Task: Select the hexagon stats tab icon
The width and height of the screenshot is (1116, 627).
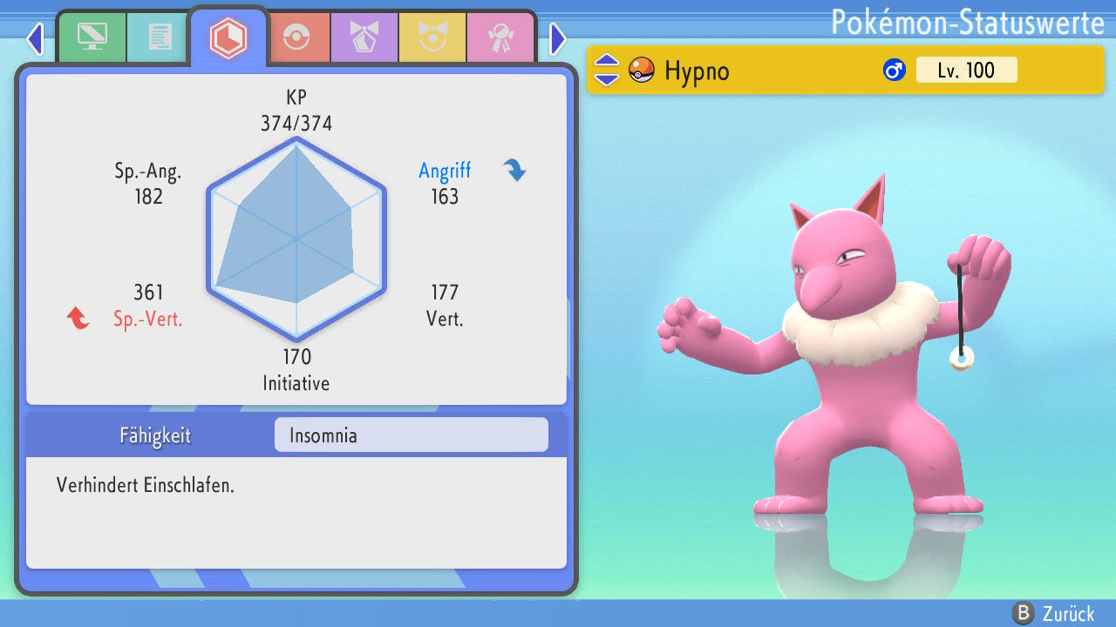Action: tap(228, 37)
